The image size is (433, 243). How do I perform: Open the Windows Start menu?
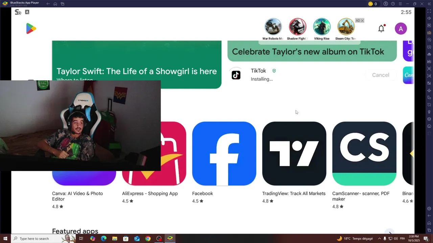coord(5,239)
